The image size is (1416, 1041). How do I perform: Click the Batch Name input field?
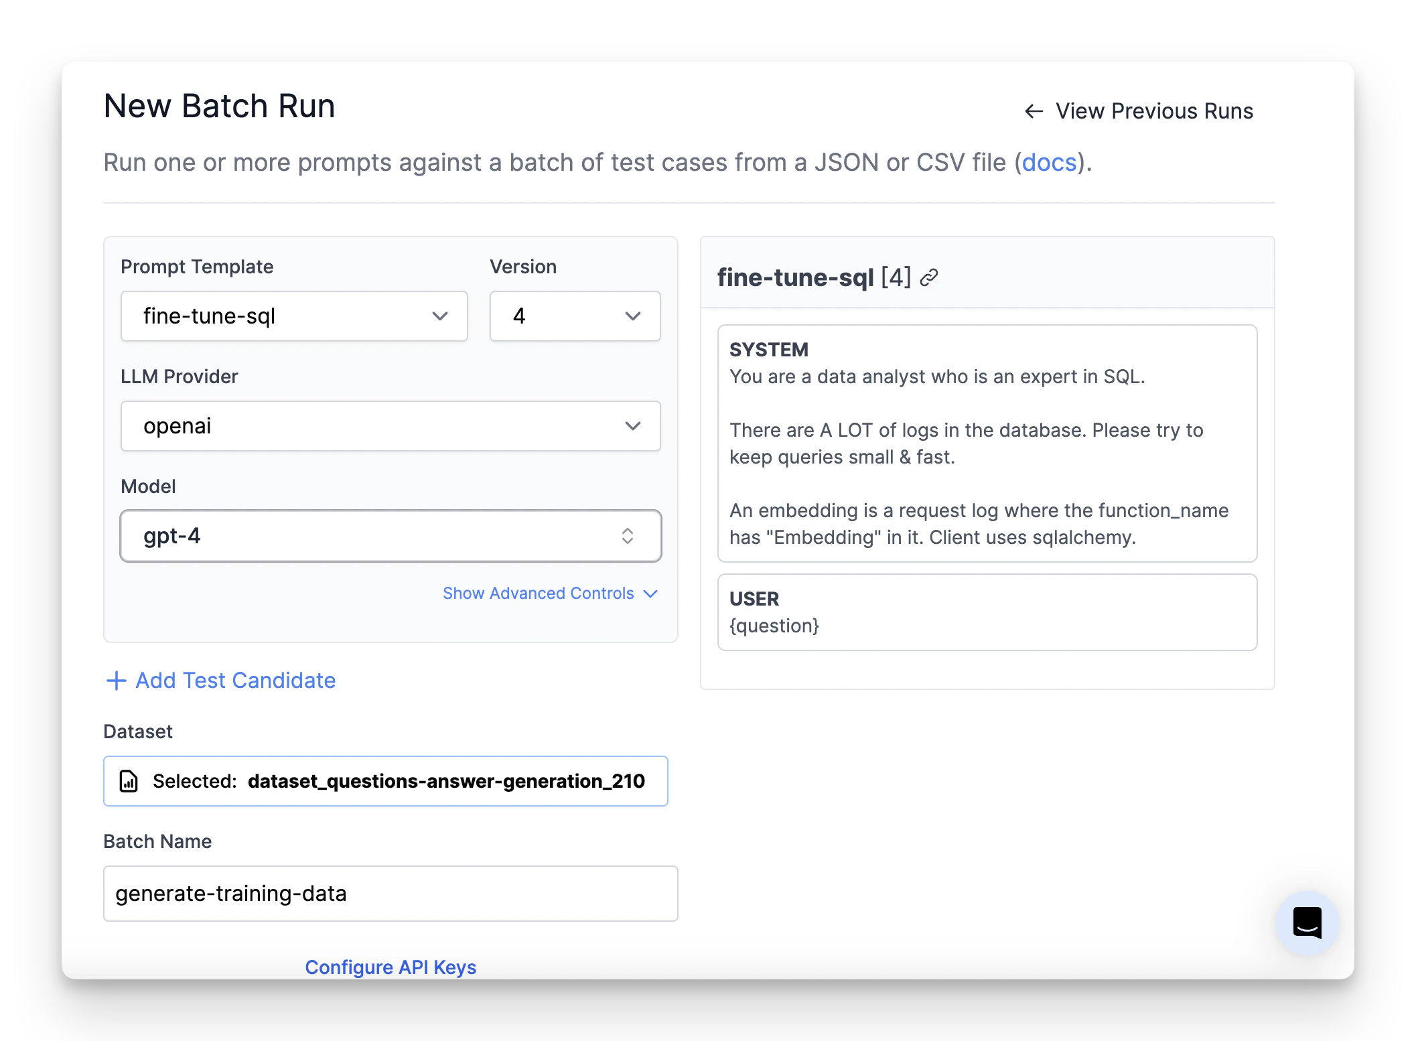pos(391,894)
